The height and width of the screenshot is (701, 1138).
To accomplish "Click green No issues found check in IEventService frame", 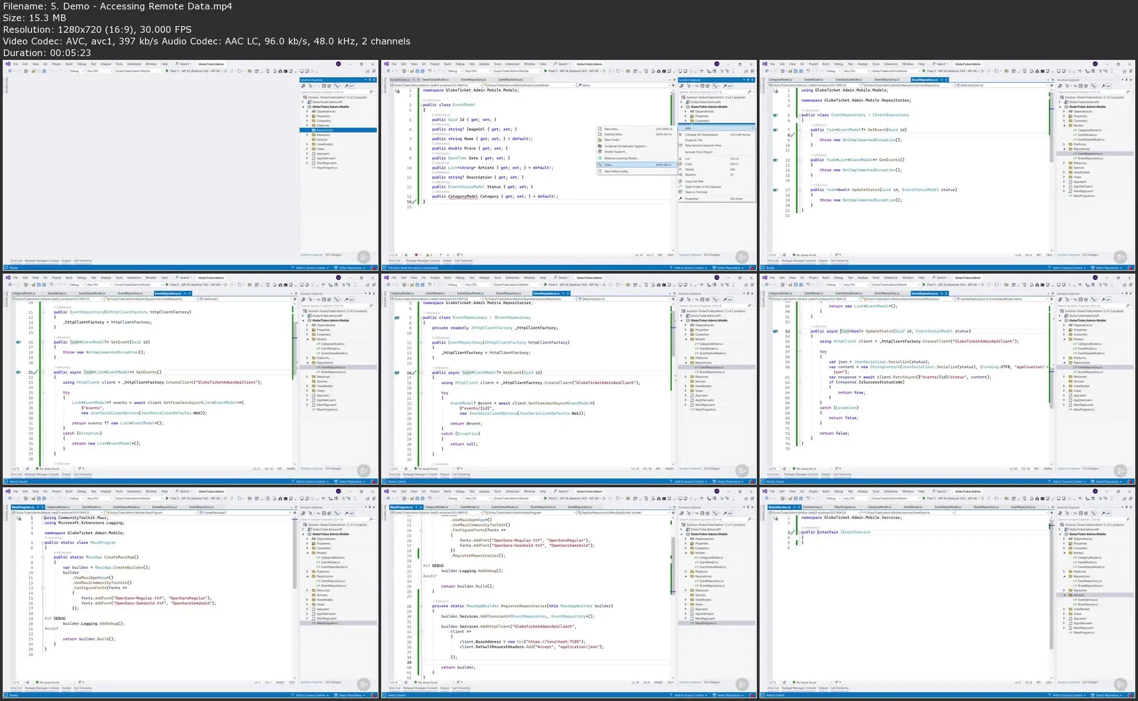I will point(793,682).
